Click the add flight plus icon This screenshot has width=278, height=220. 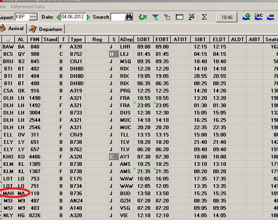246,17
